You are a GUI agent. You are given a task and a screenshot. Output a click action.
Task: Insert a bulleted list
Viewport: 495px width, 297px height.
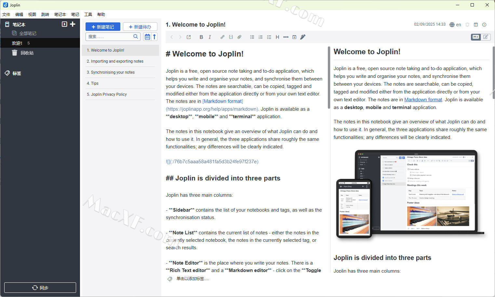(252, 37)
